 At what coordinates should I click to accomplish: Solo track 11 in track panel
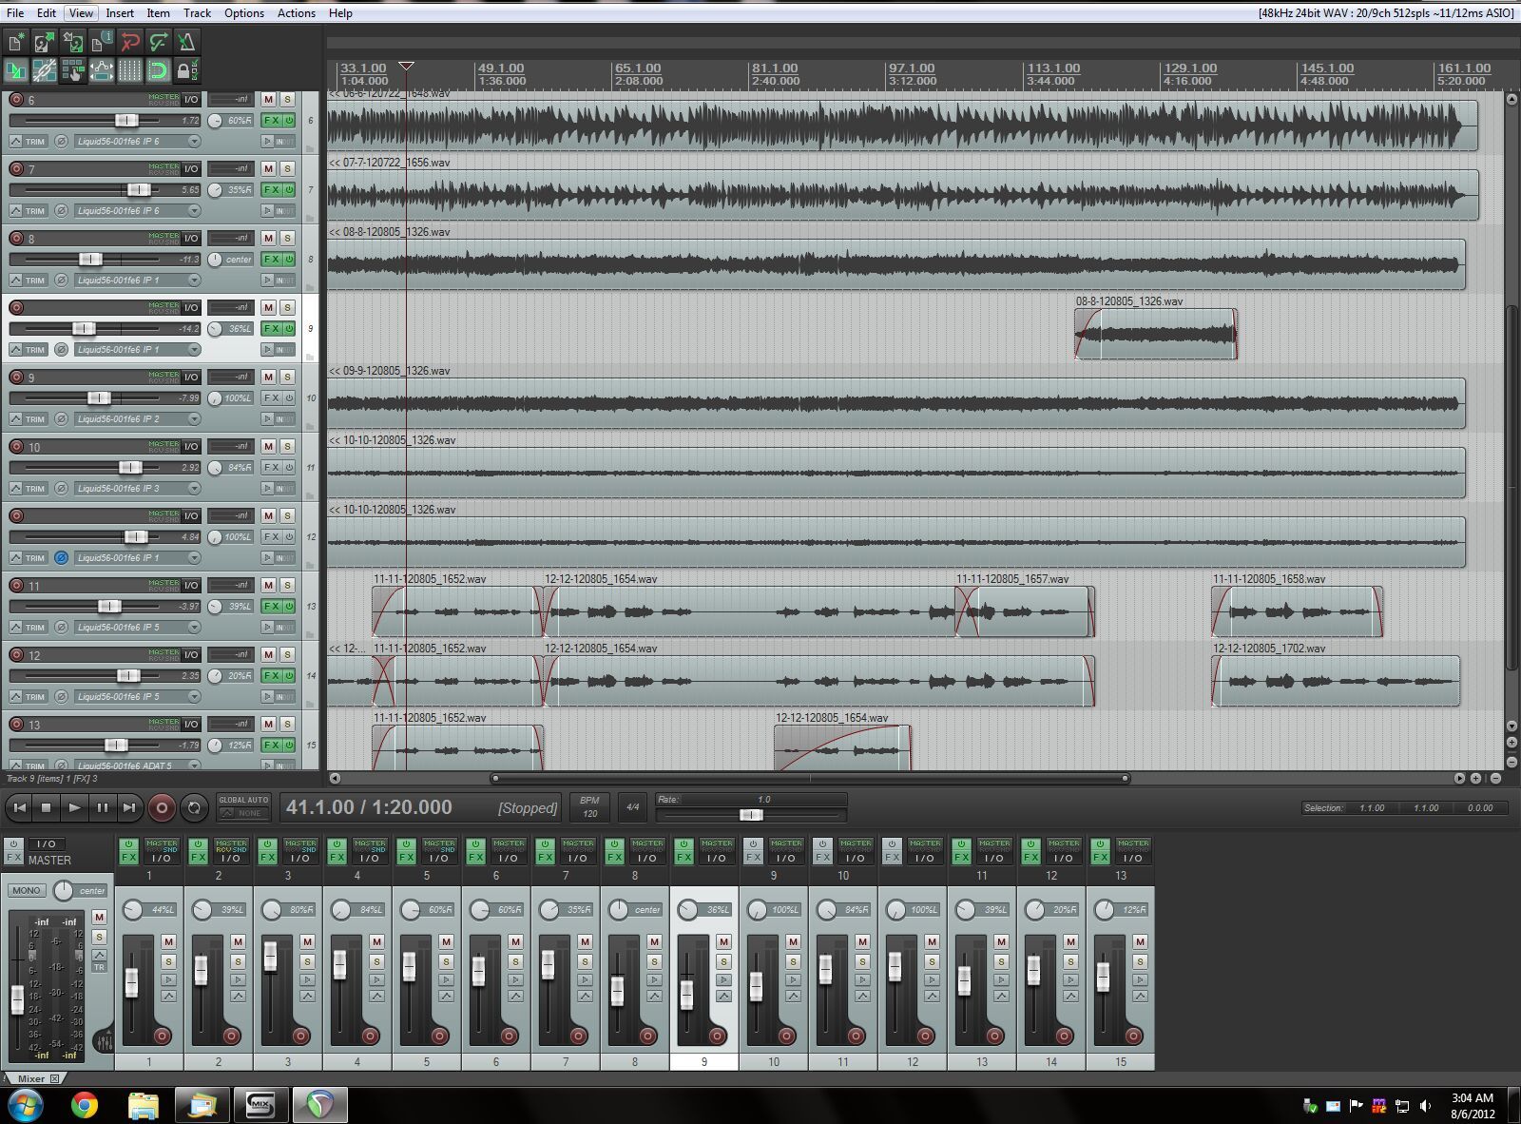(x=287, y=585)
